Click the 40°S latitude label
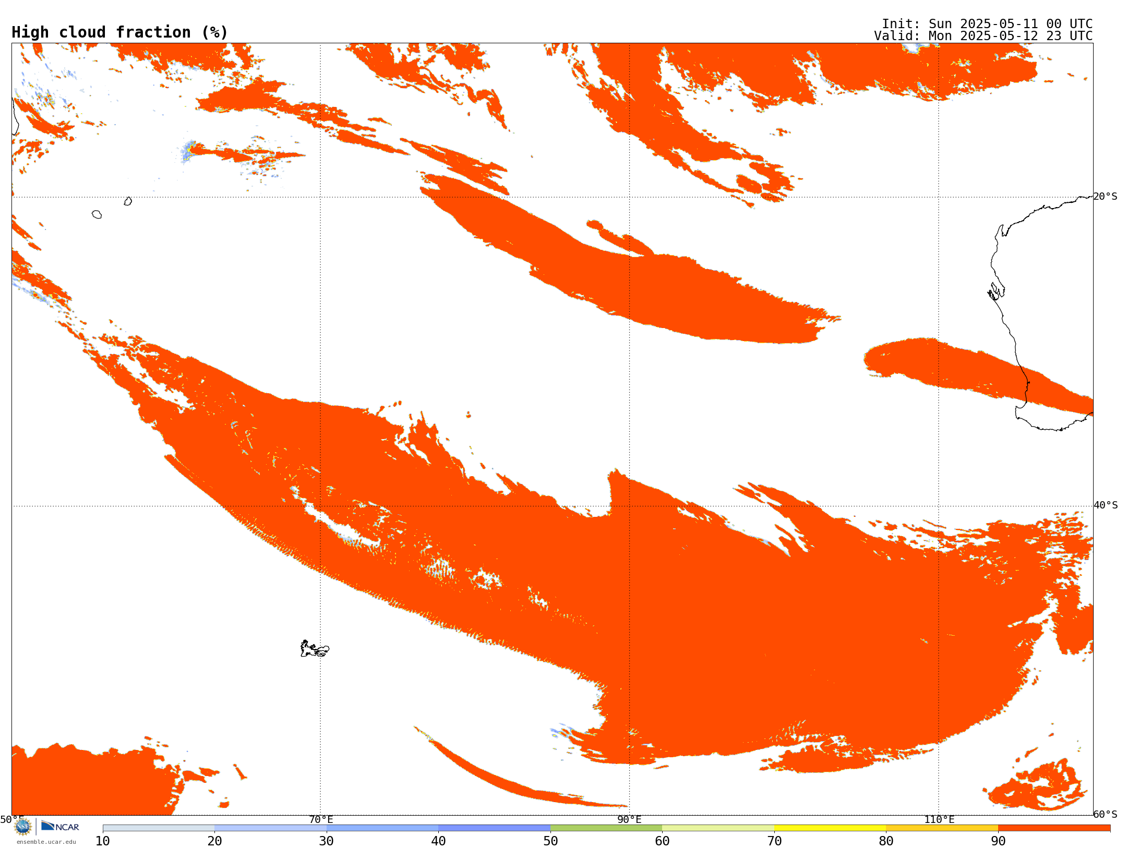Image resolution: width=1127 pixels, height=848 pixels. pyautogui.click(x=1106, y=505)
